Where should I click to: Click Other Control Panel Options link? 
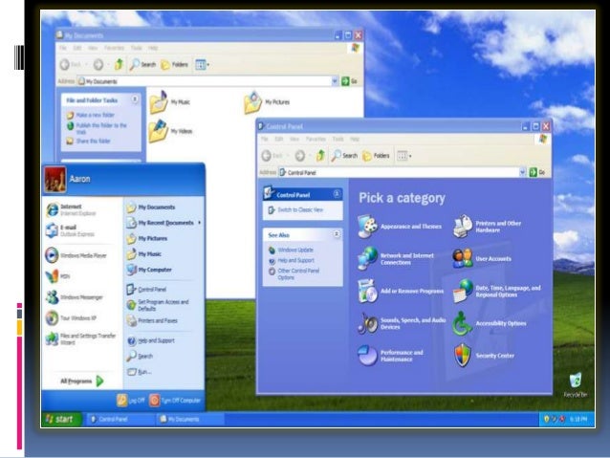(x=298, y=274)
